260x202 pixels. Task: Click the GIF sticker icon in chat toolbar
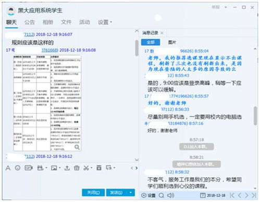point(29,168)
